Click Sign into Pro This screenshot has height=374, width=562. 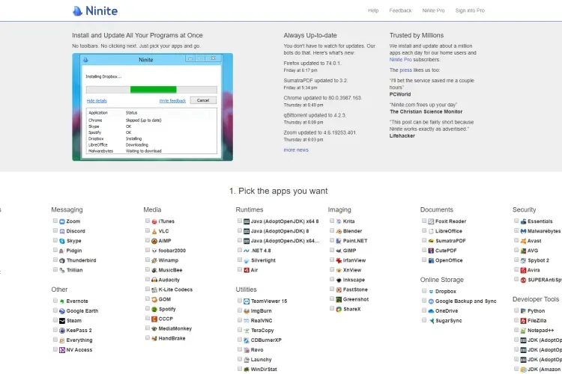pos(470,10)
